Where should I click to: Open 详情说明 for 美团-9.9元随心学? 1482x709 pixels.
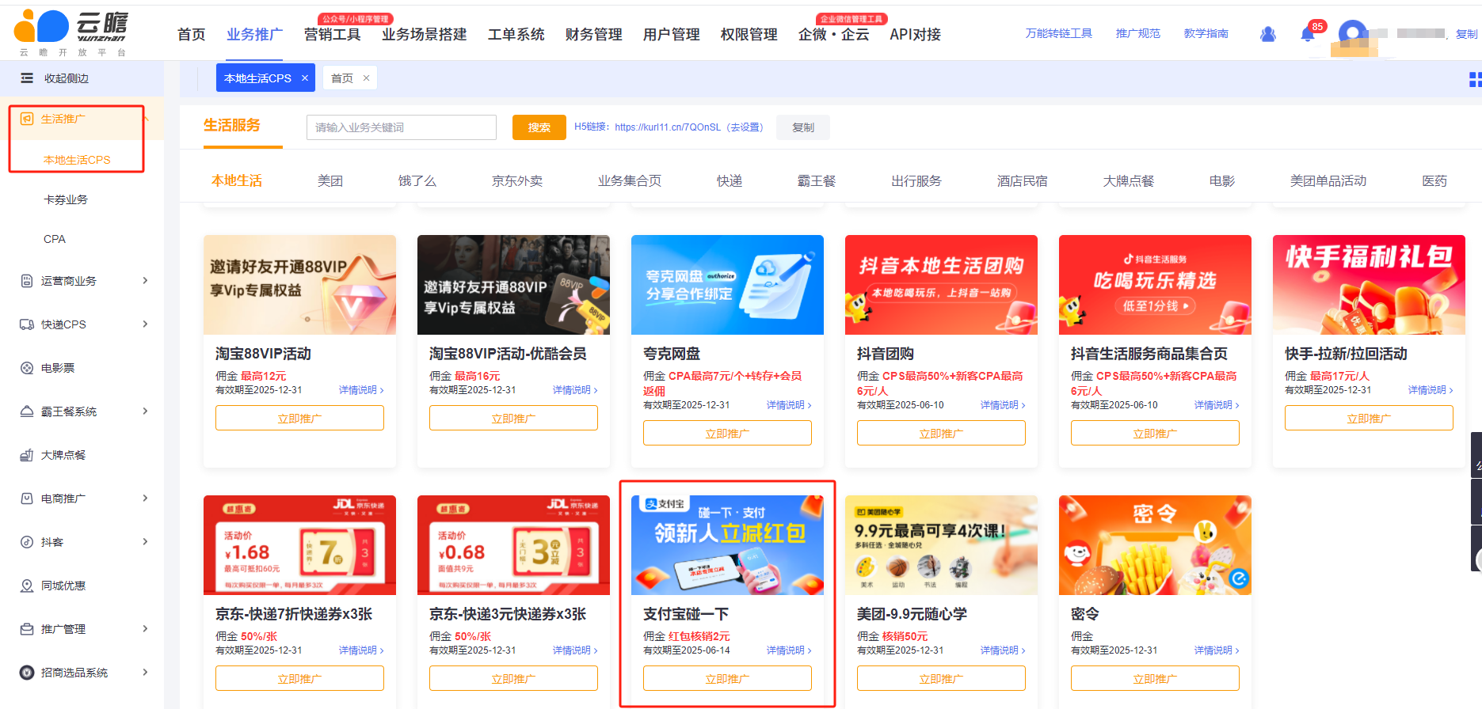pyautogui.click(x=1003, y=650)
